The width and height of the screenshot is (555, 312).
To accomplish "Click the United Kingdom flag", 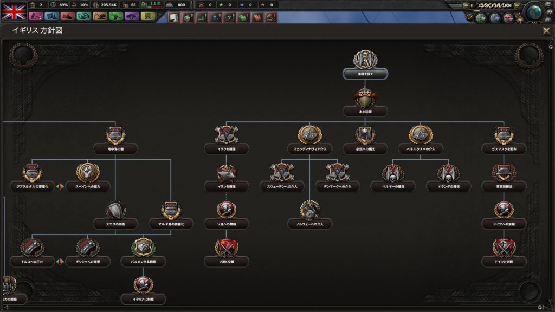I will pyautogui.click(x=14, y=11).
